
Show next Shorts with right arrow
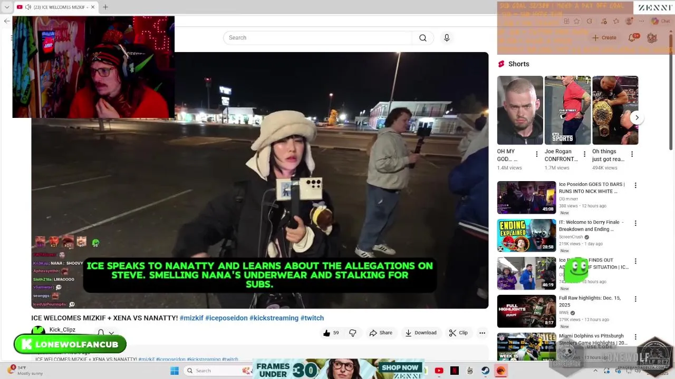637,117
